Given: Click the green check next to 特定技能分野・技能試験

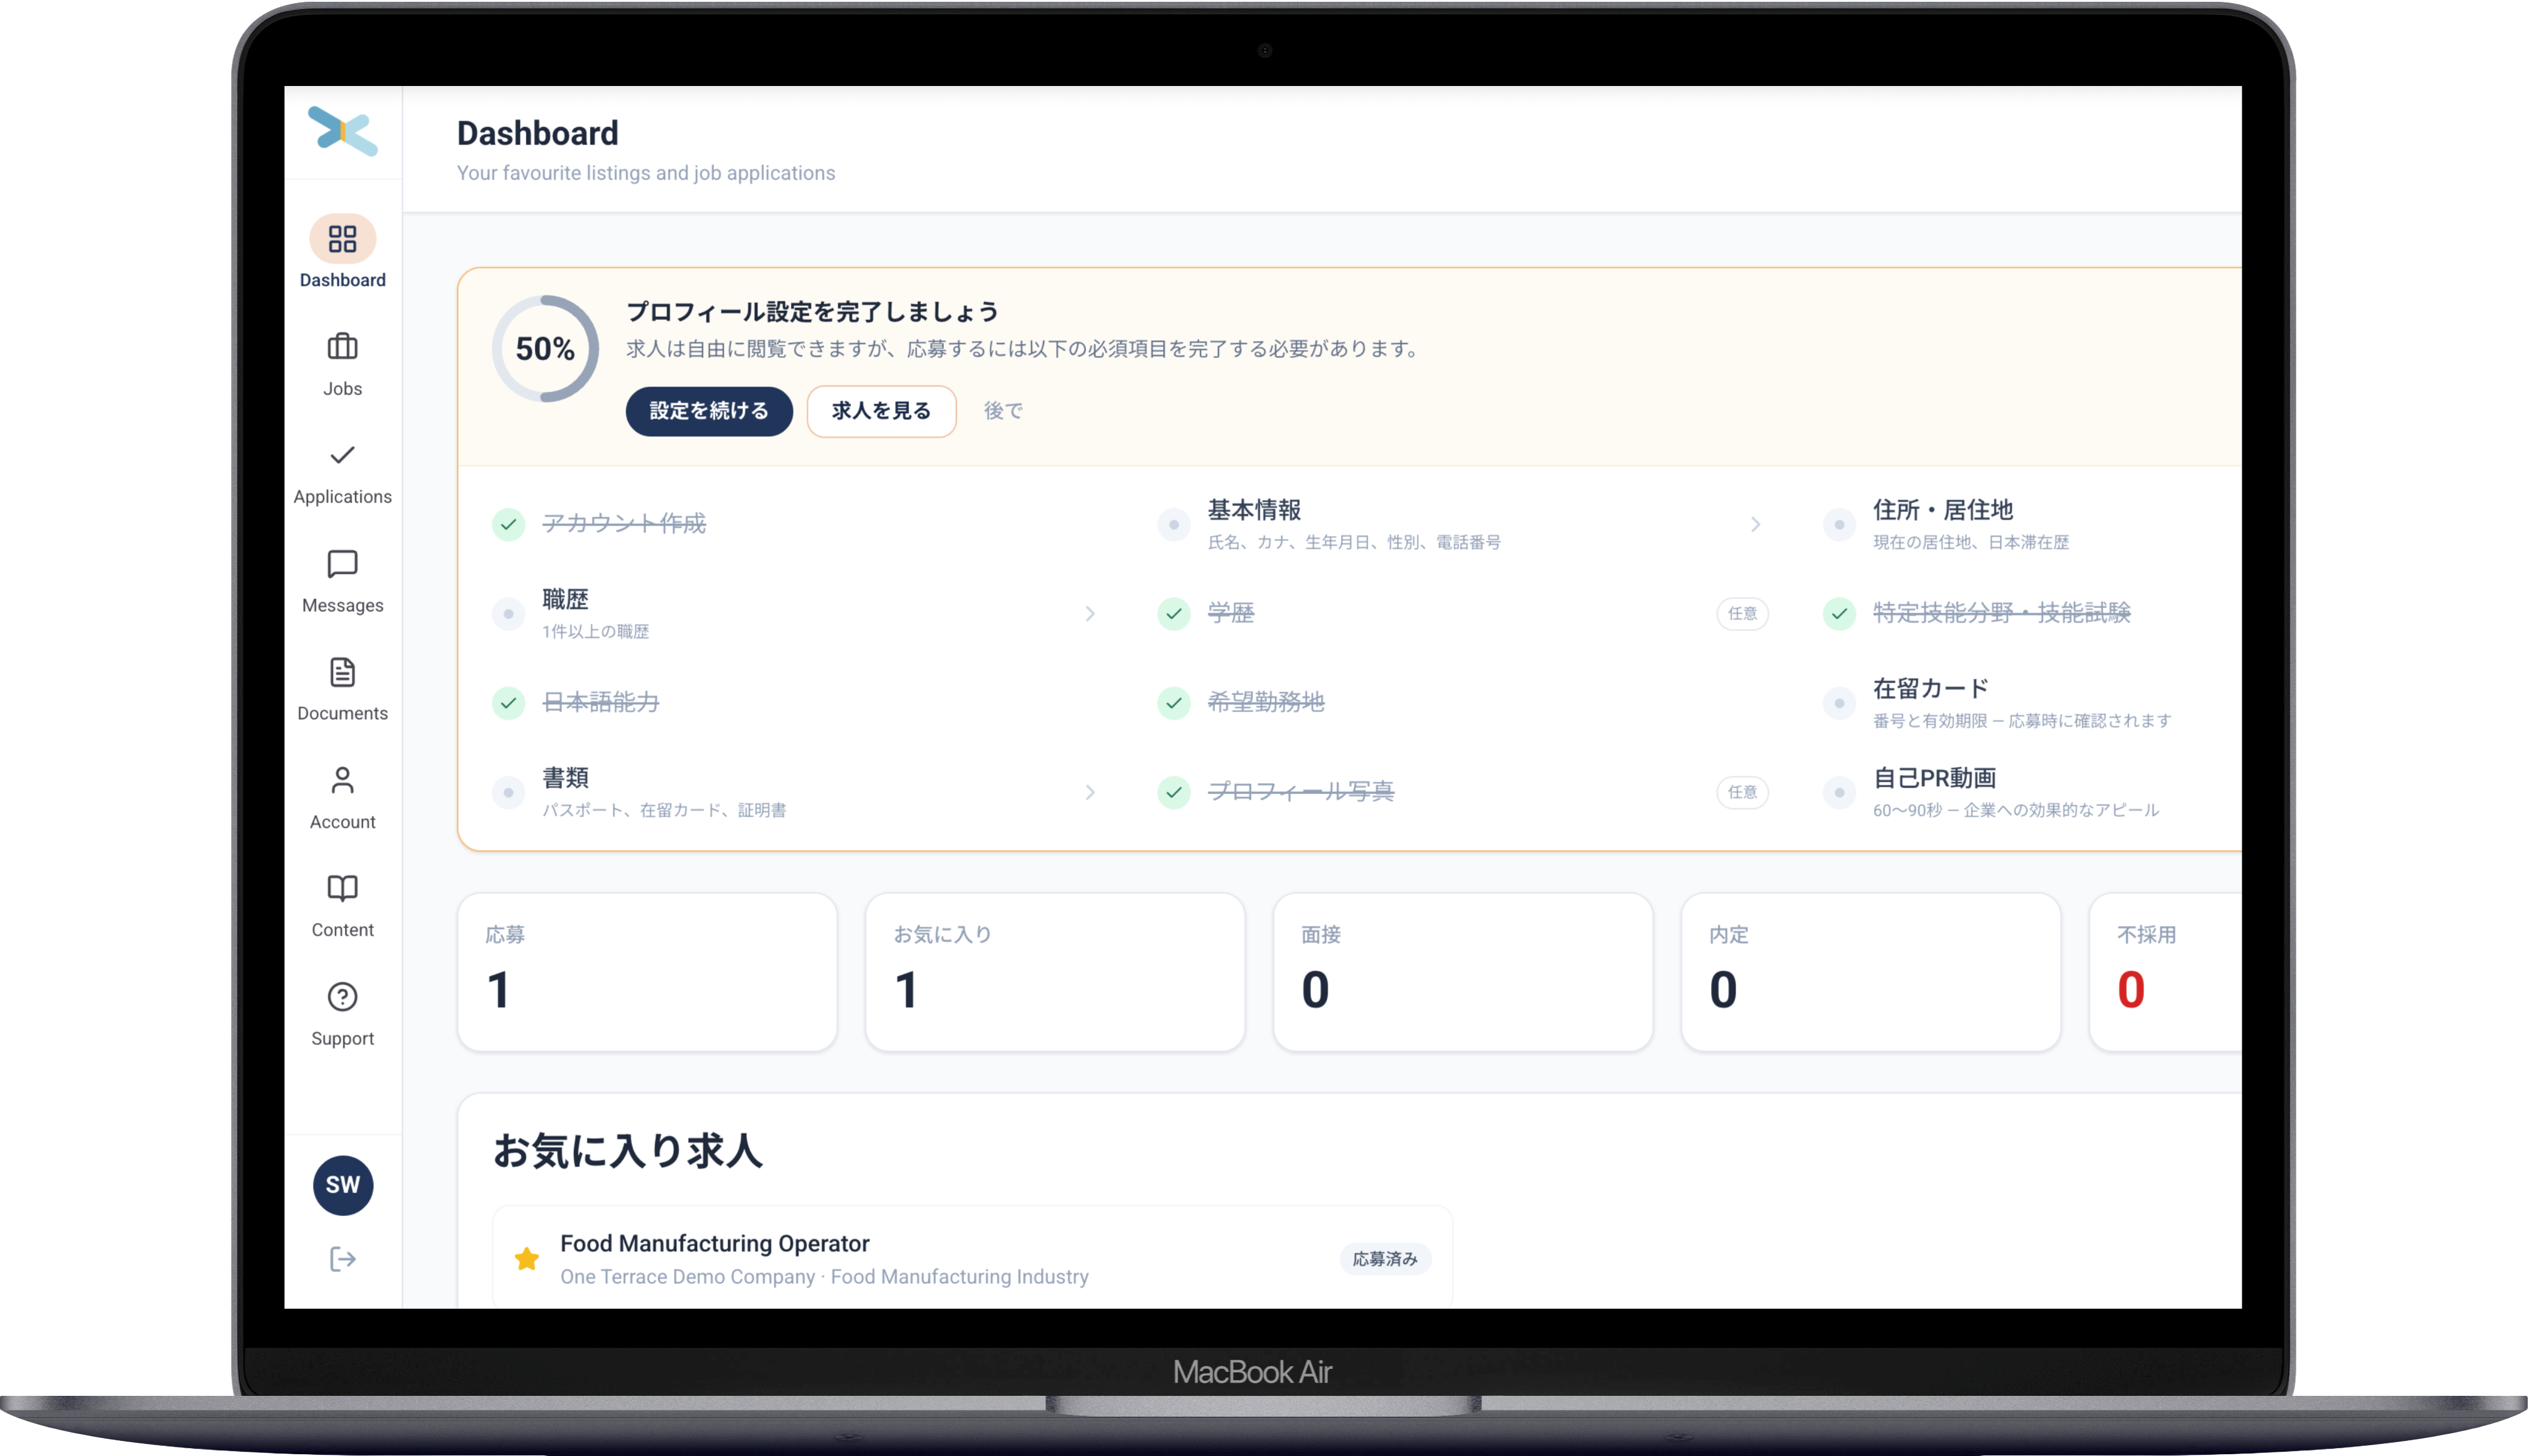Looking at the screenshot, I should (1838, 613).
